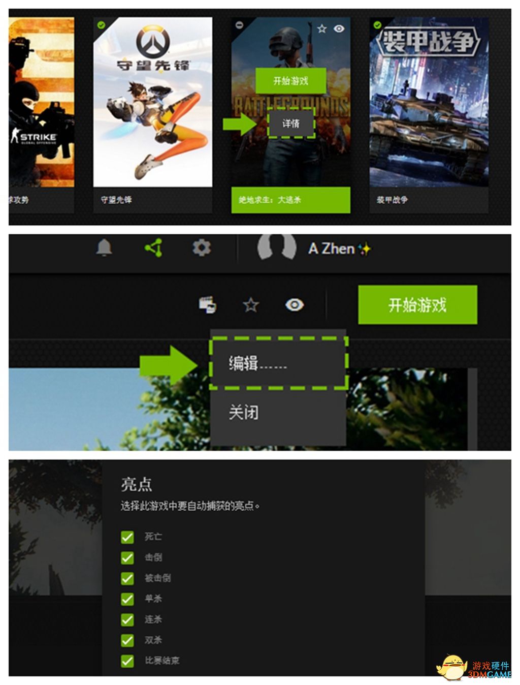Toggle the eye icon beside 开始游戏

click(295, 305)
